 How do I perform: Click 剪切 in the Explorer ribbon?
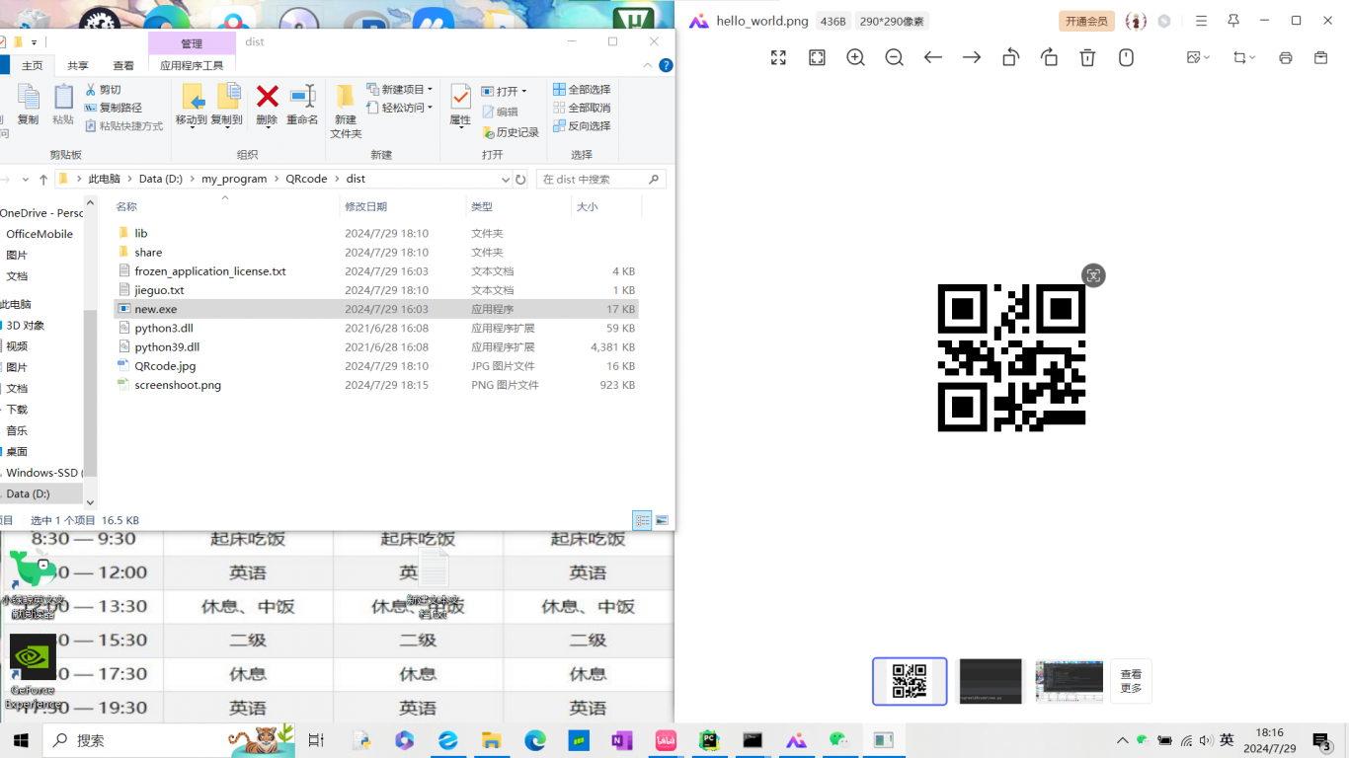coord(103,90)
